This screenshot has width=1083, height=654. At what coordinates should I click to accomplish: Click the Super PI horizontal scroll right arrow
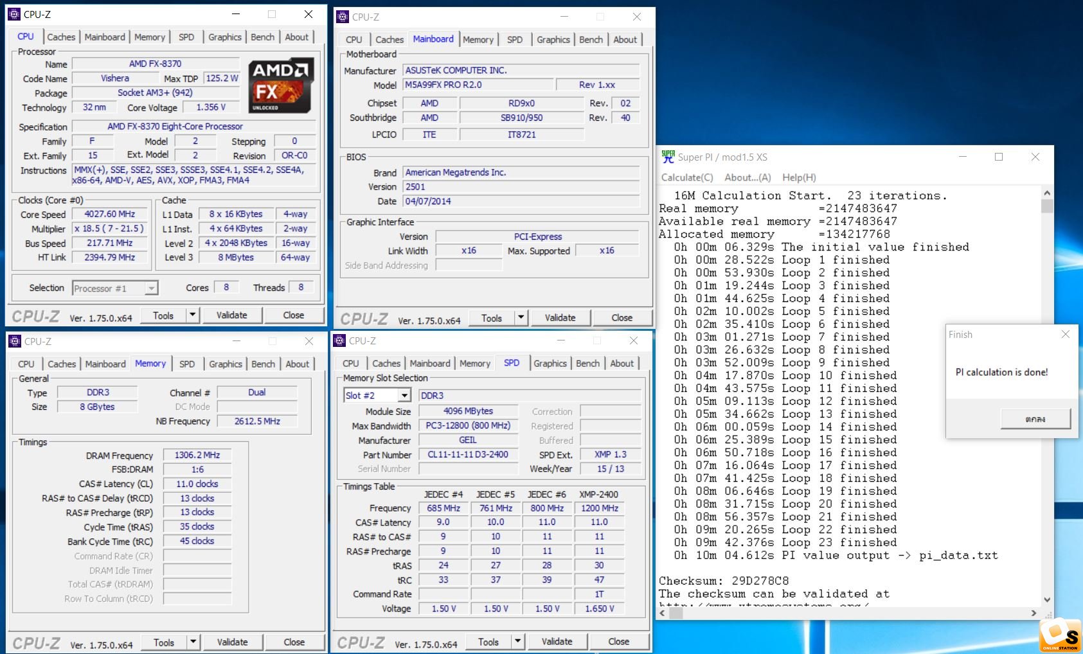coord(1034,614)
